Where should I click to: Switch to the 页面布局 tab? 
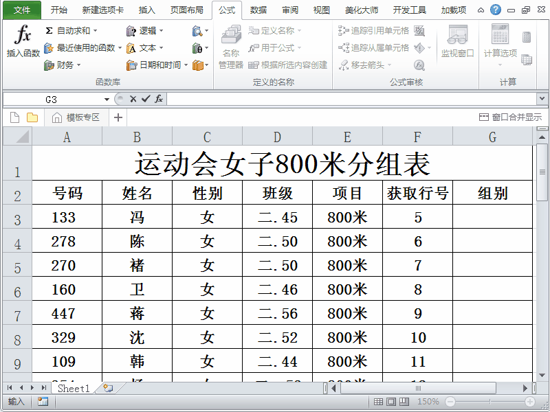187,10
